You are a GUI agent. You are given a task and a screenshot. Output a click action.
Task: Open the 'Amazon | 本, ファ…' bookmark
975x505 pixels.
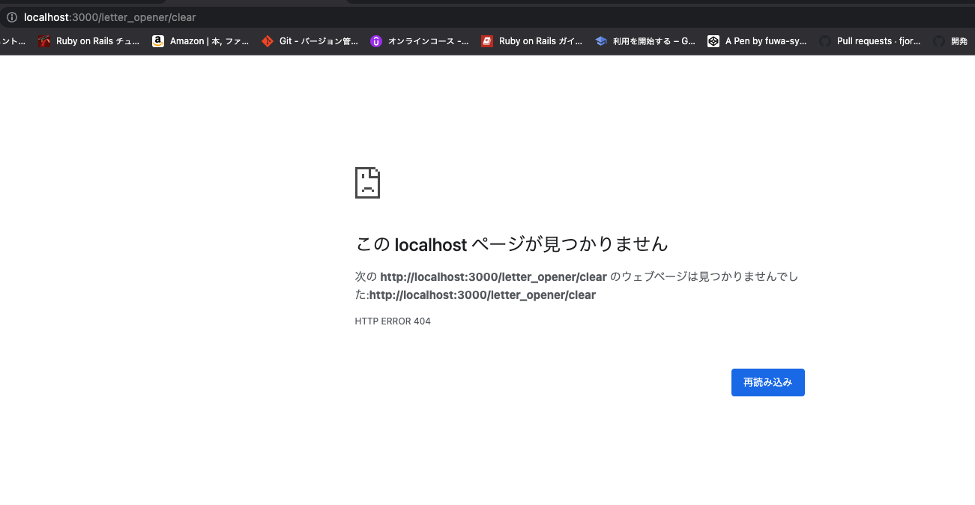tap(199, 41)
